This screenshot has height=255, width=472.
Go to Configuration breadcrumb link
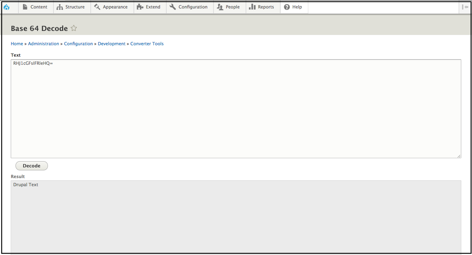point(79,44)
